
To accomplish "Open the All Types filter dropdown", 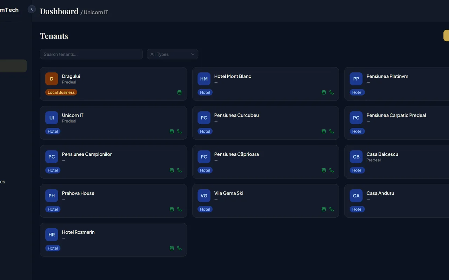I will click(x=172, y=54).
